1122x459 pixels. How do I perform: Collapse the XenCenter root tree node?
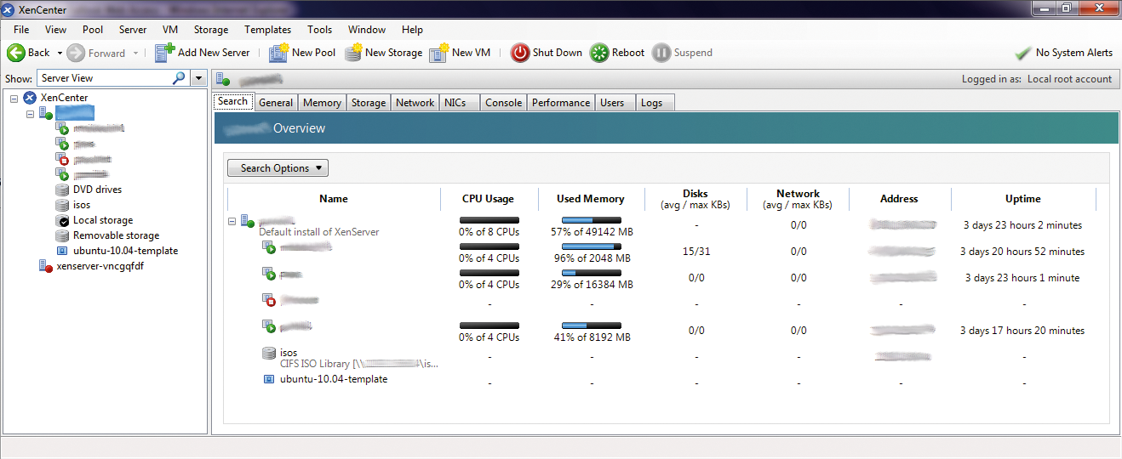coord(14,98)
